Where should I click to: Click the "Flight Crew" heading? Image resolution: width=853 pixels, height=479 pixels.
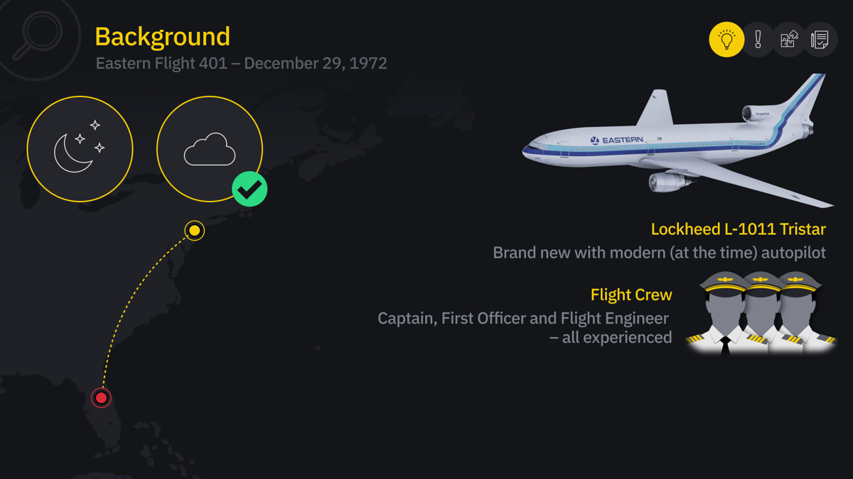coord(631,294)
